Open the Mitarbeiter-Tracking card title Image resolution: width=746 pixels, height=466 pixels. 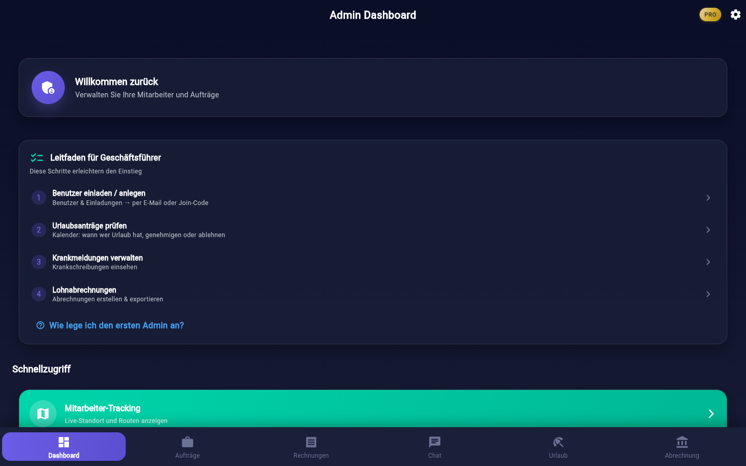(103, 409)
